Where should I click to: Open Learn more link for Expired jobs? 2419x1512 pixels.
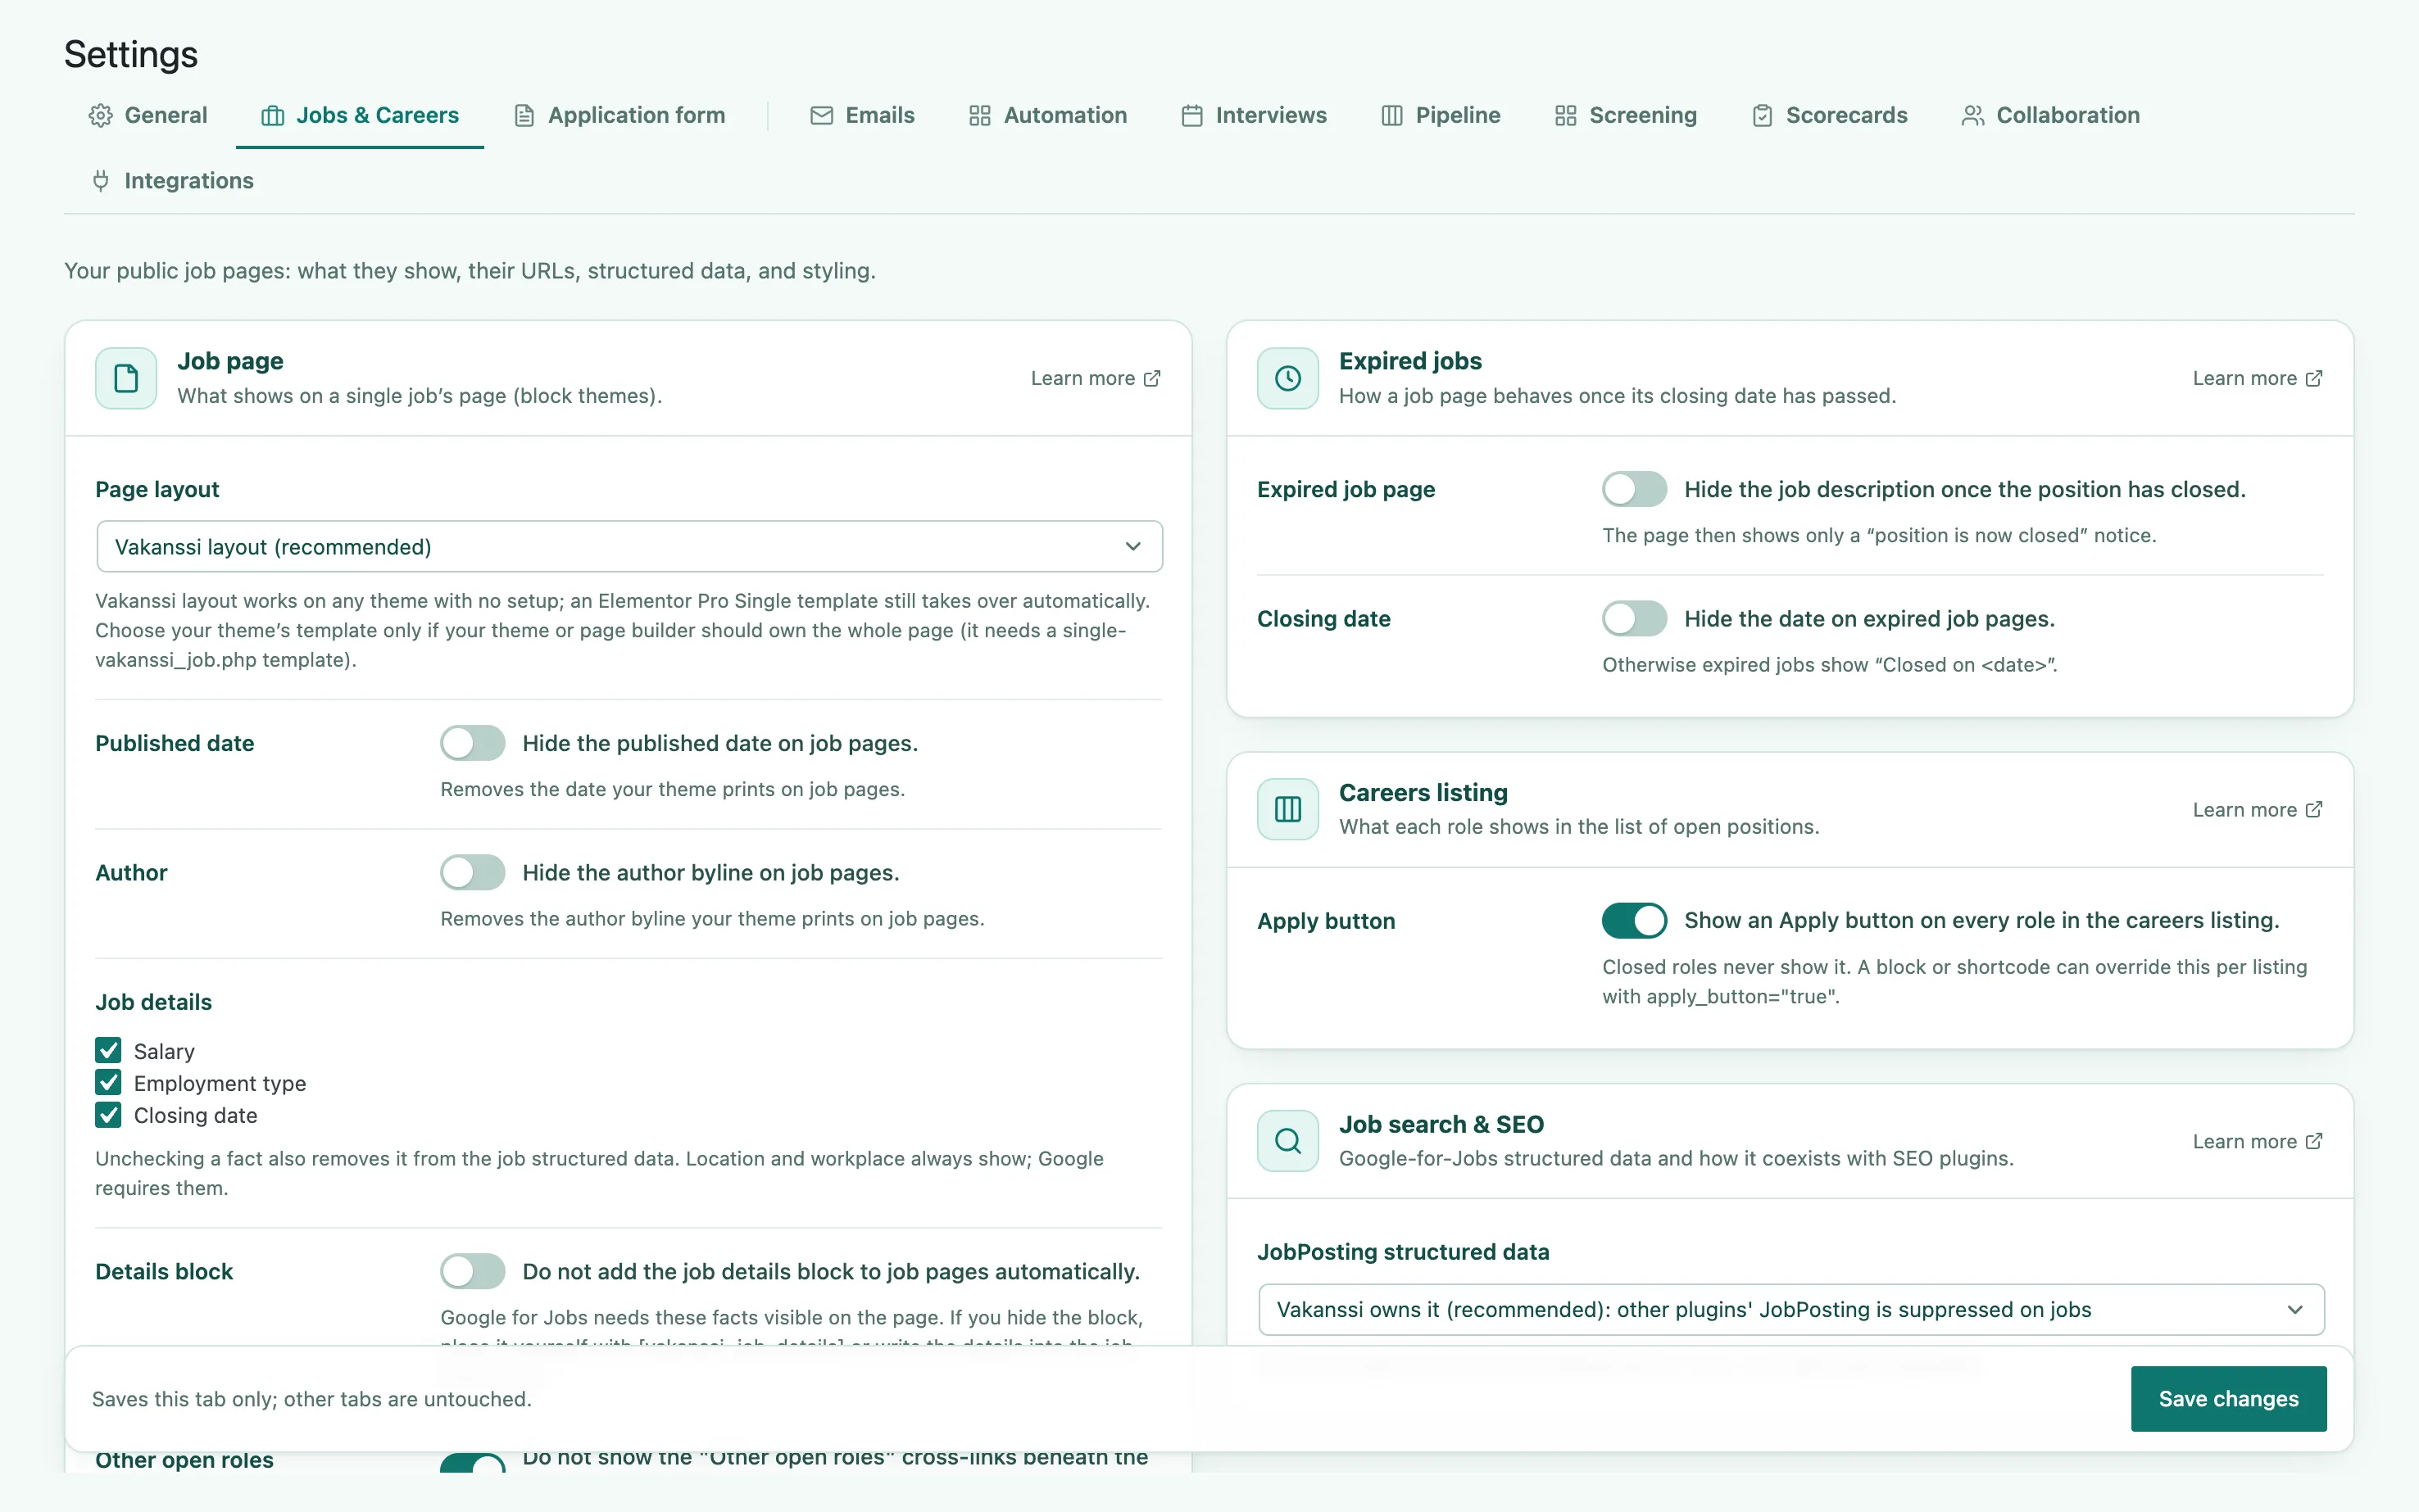click(x=2257, y=378)
